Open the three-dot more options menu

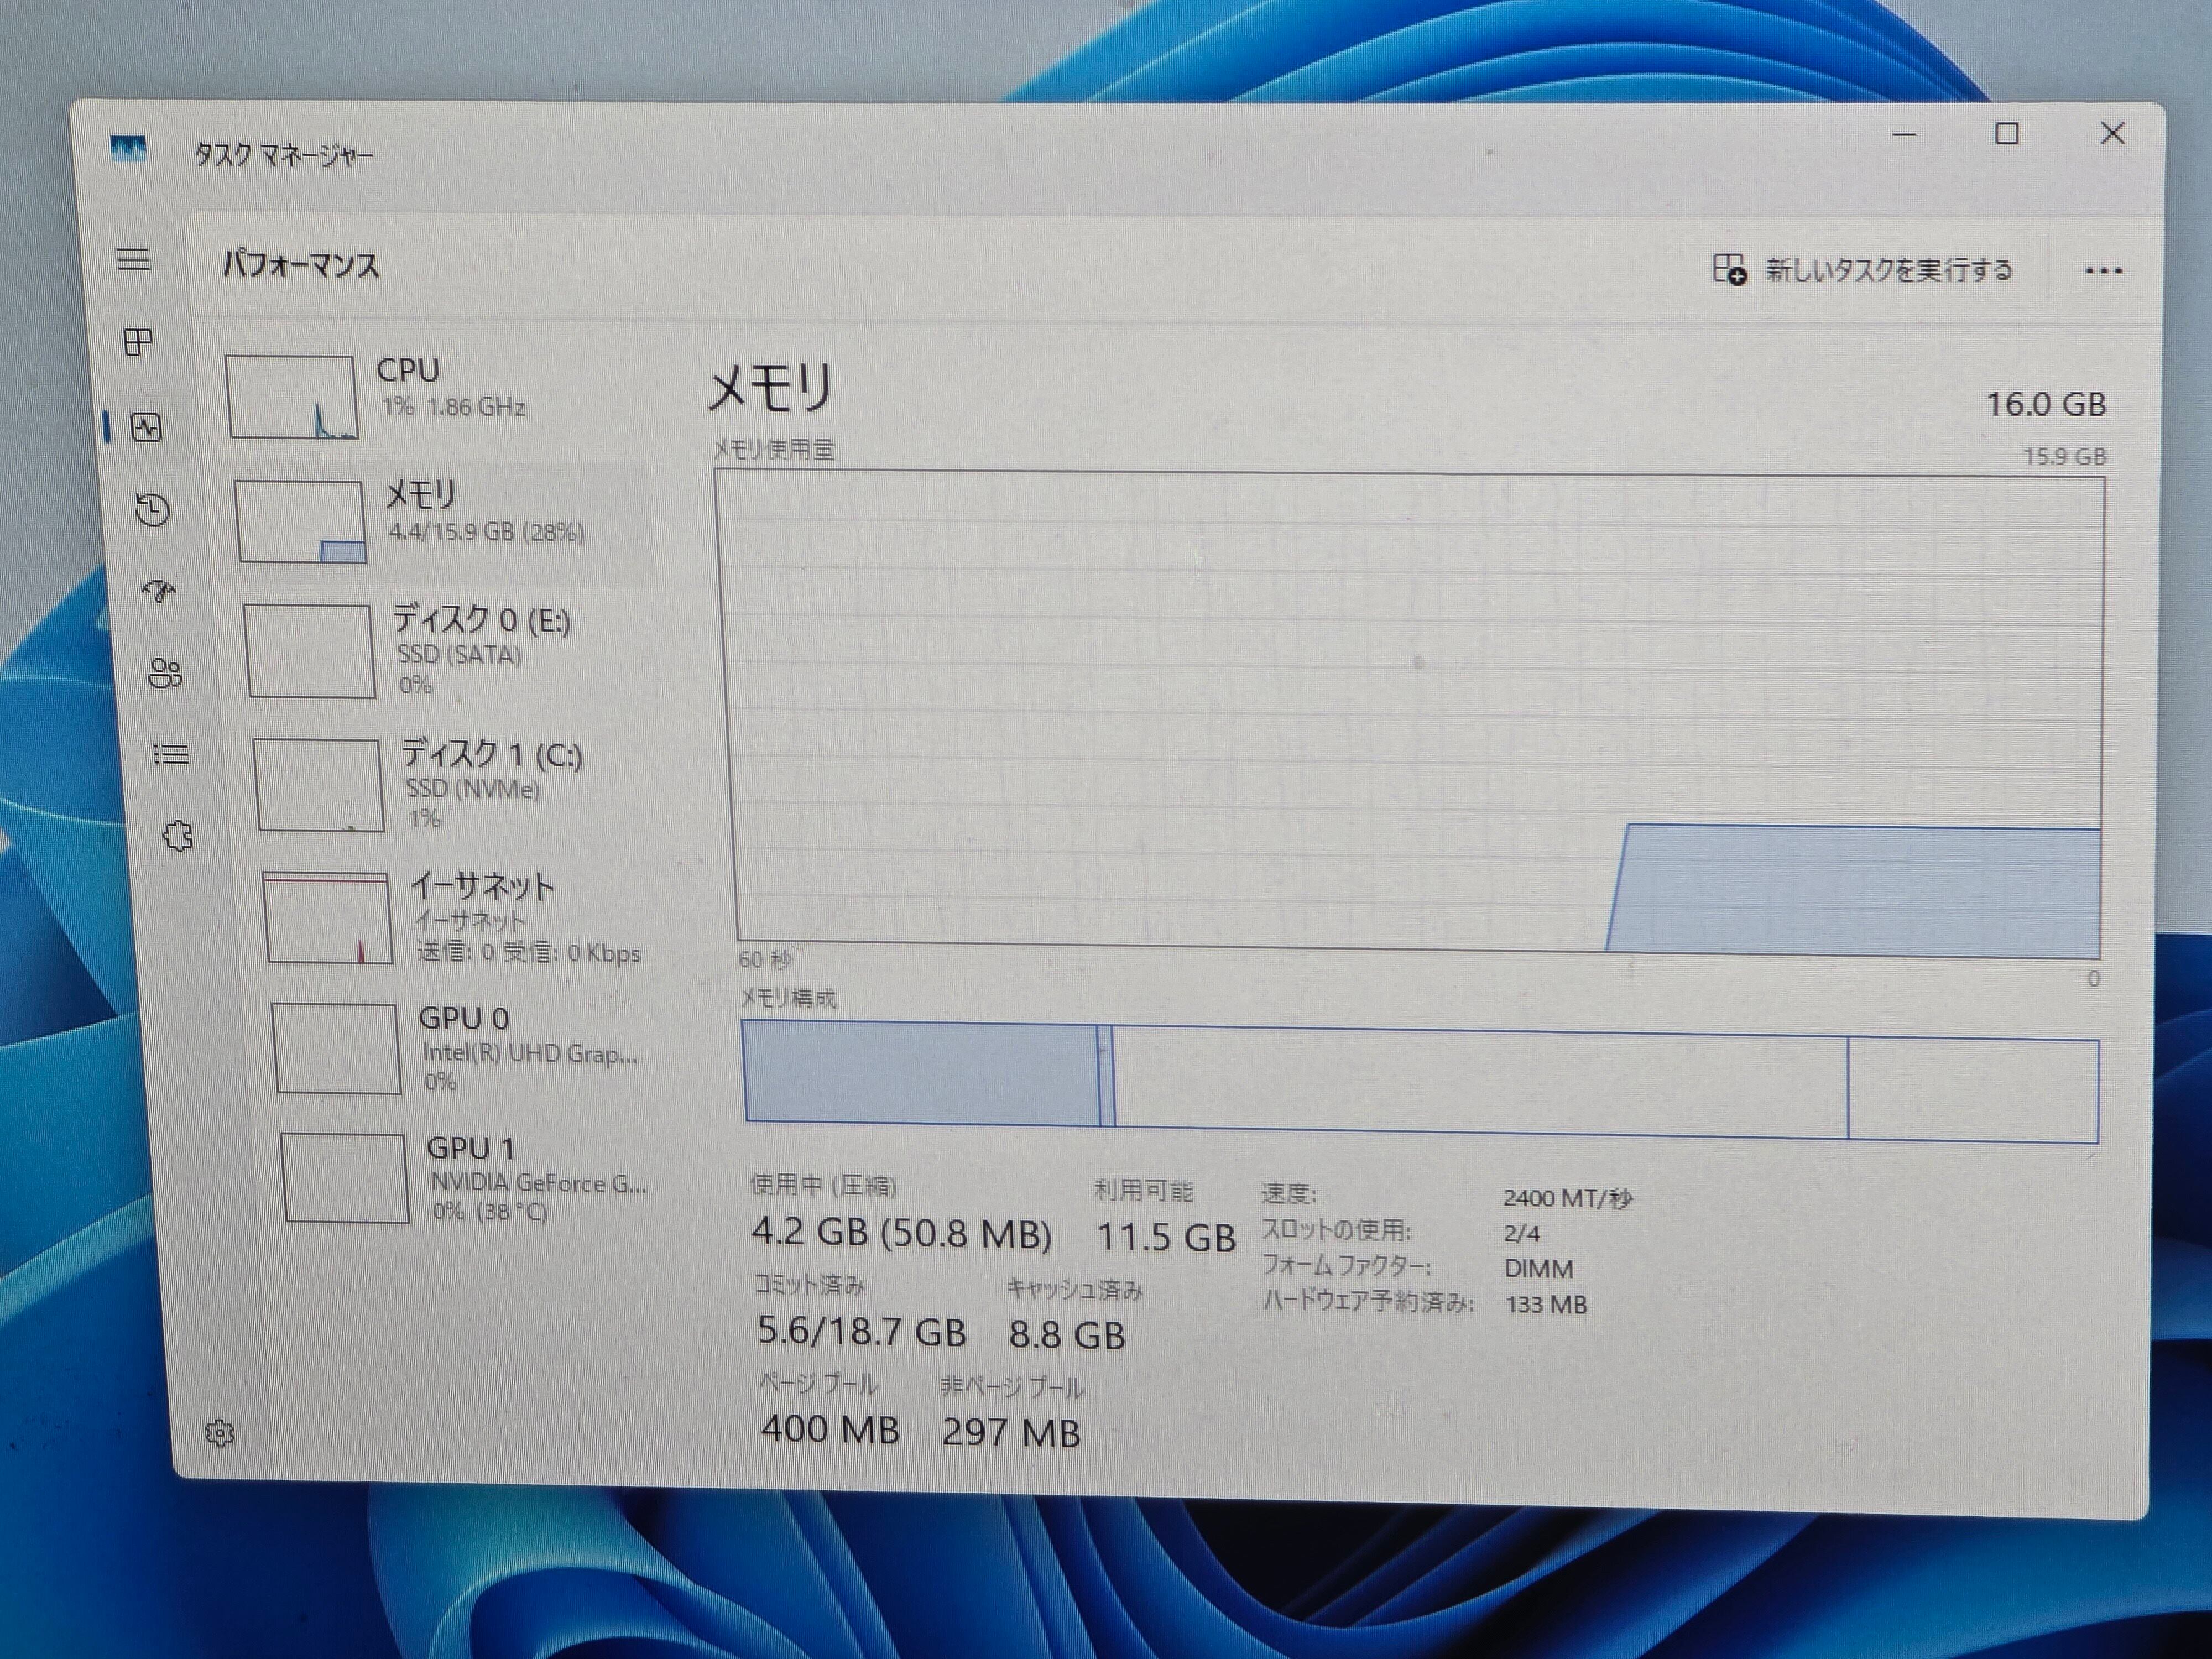click(2103, 271)
